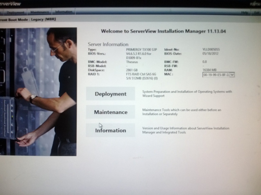Viewport: 261px width, 195px height.
Task: Select BMC-Model value Theseus
Action: point(132,62)
